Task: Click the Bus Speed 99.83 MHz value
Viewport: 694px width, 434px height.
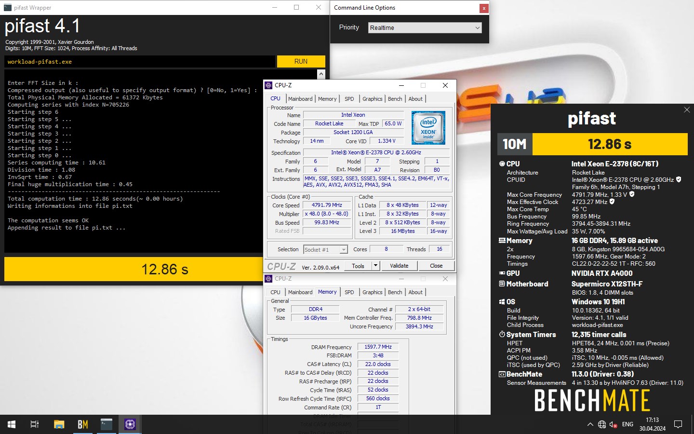Action: (x=327, y=222)
